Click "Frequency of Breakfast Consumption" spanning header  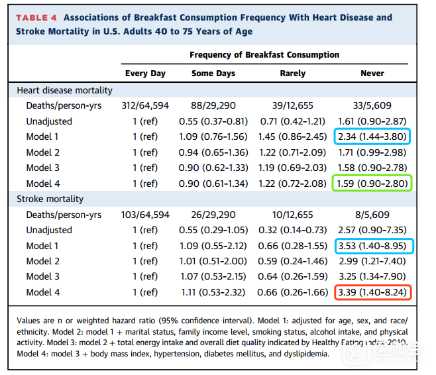(x=264, y=55)
